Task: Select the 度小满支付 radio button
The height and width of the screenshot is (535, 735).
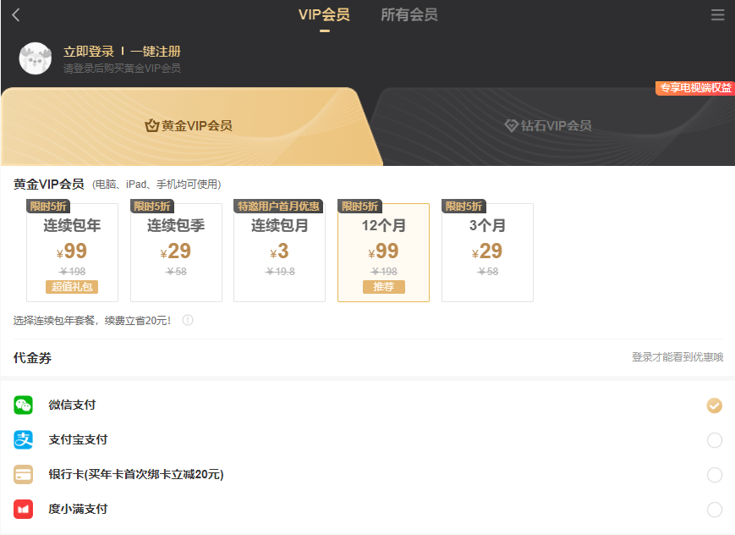Action: pos(715,510)
